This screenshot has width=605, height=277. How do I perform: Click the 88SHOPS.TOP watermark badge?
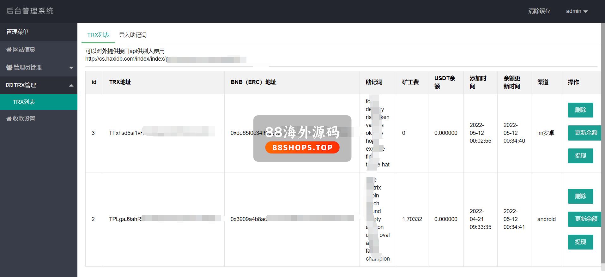[302, 148]
